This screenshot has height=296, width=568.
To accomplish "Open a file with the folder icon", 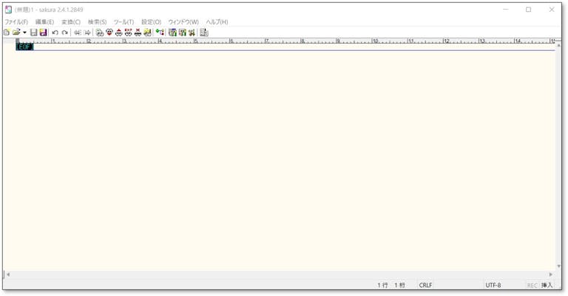I will 16,32.
